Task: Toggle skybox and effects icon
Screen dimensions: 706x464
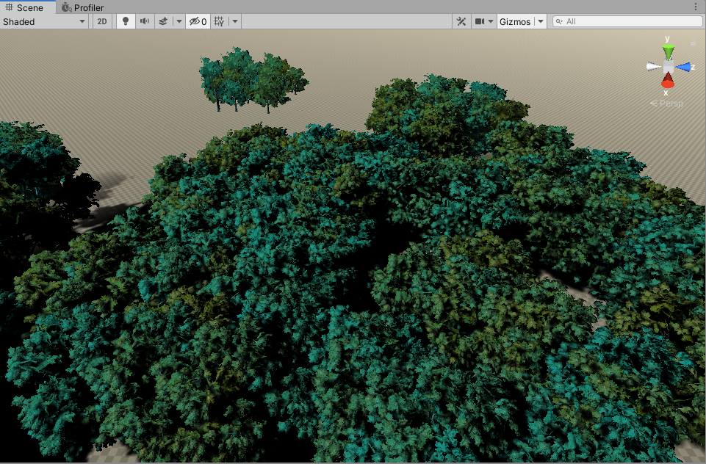Action: (x=163, y=21)
